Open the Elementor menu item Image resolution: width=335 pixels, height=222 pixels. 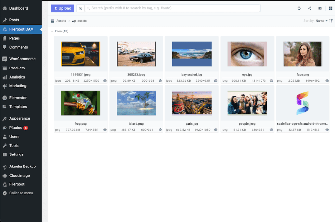(x=21, y=98)
